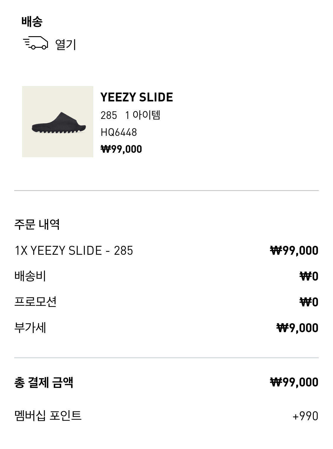Click the delivery truck icon

click(x=36, y=43)
